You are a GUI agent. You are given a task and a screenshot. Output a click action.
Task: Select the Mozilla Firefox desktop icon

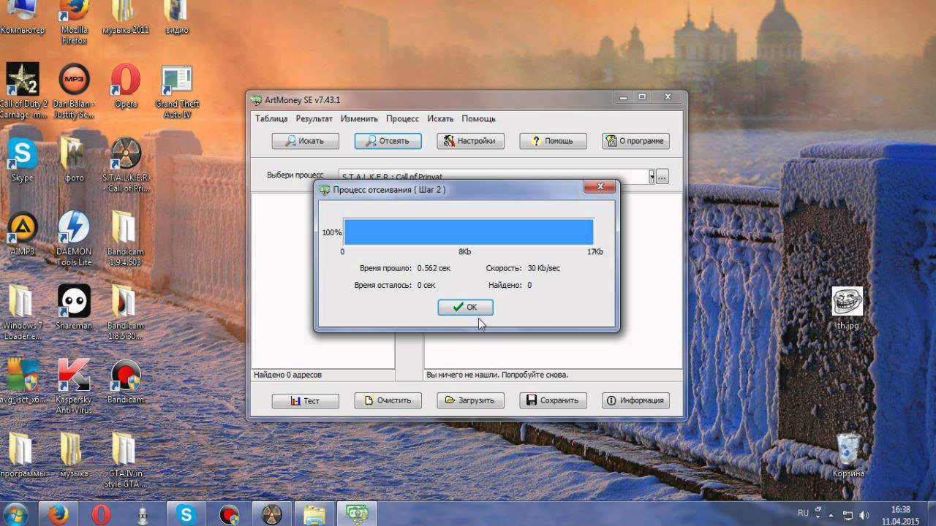click(74, 22)
